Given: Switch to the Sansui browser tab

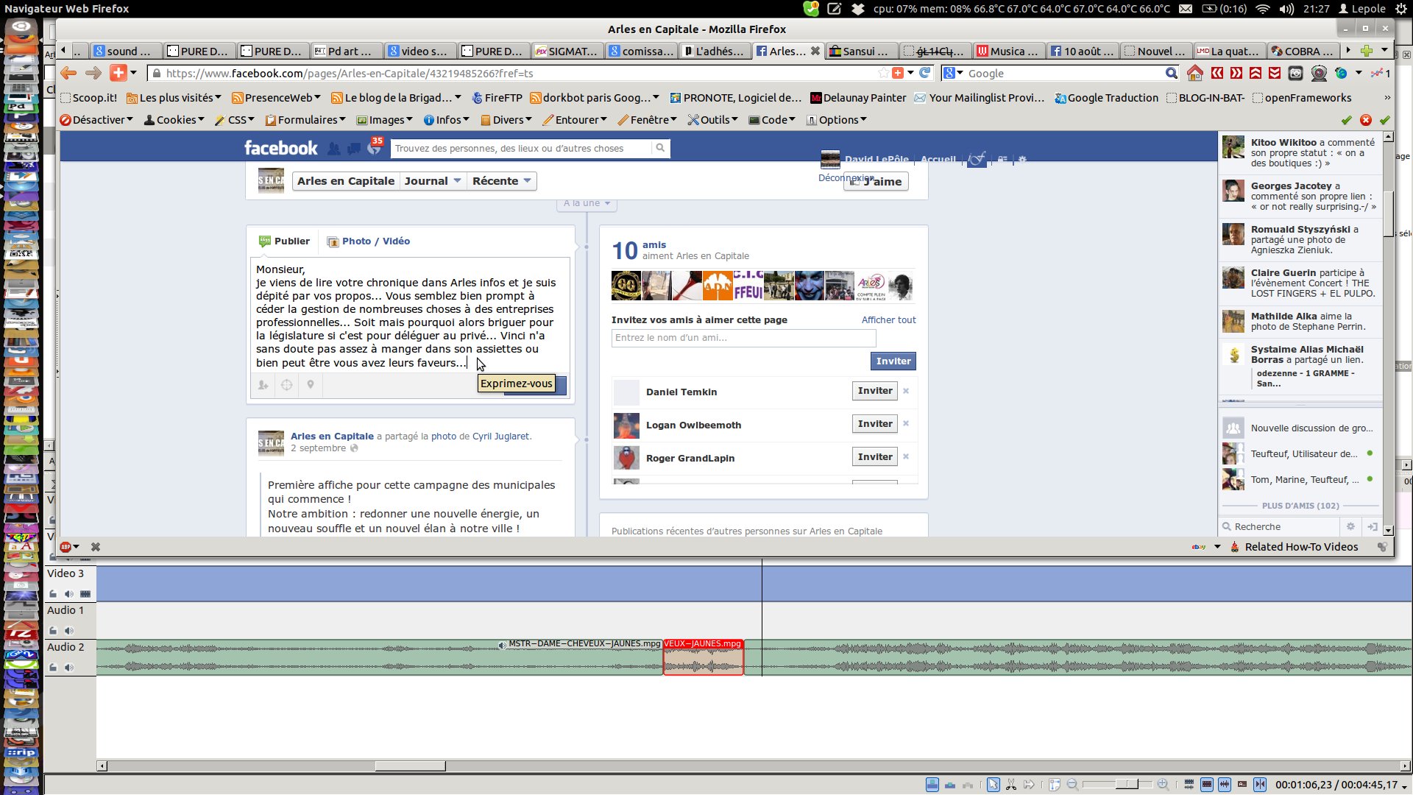Looking at the screenshot, I should coord(863,51).
